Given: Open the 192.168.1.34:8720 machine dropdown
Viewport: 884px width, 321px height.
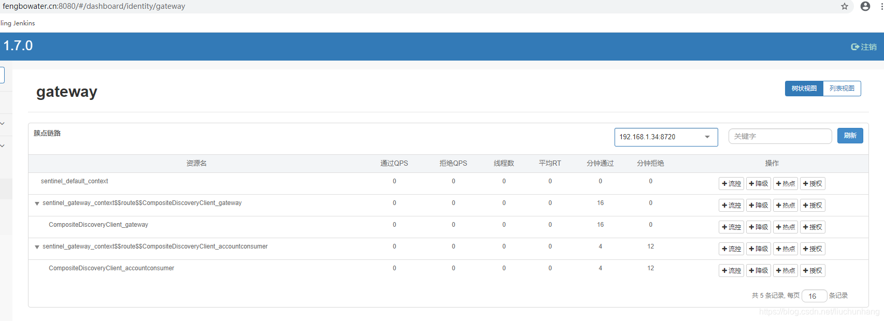Looking at the screenshot, I should click(x=666, y=137).
